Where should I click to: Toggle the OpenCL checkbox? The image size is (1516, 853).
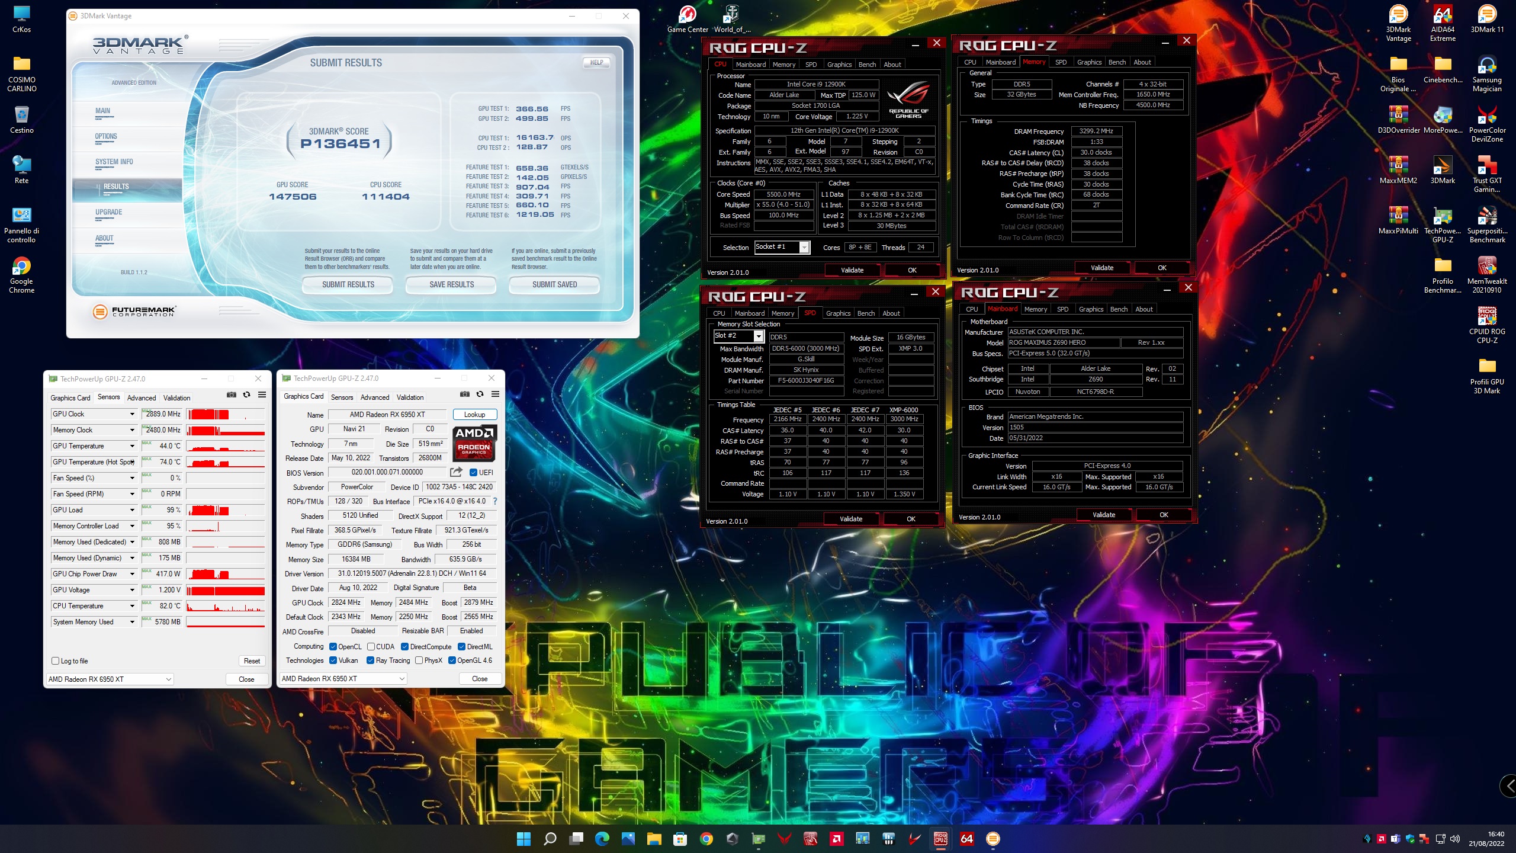click(333, 647)
